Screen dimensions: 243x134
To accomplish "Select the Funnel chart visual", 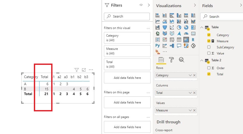I will 165,27.
